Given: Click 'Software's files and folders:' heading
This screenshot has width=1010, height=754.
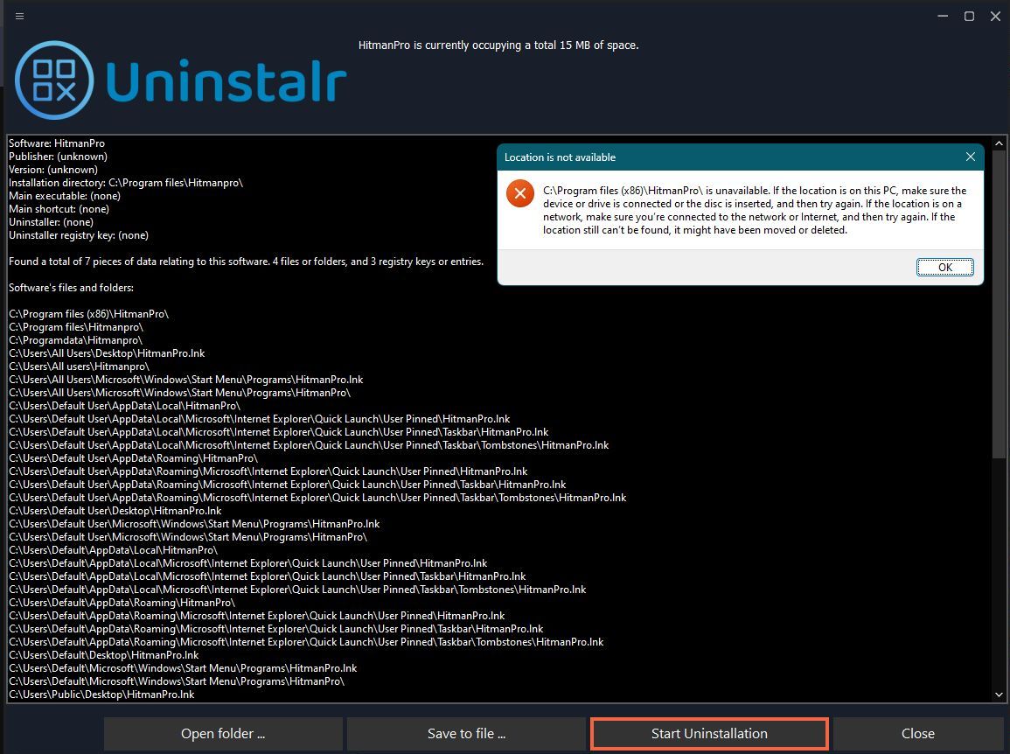Looking at the screenshot, I should (x=71, y=288).
